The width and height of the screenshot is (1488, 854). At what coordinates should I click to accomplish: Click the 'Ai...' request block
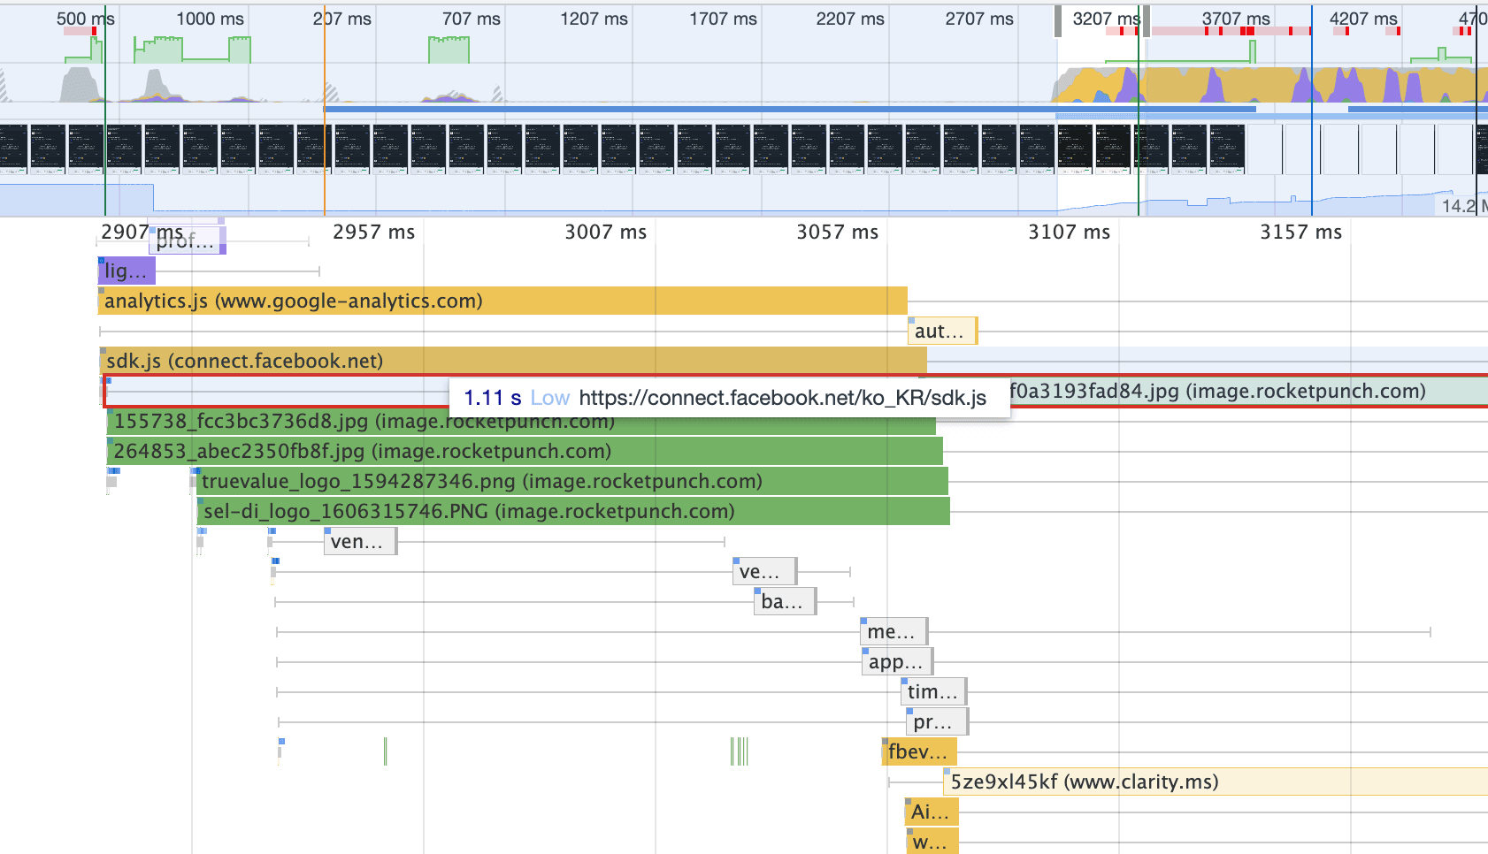tap(932, 812)
